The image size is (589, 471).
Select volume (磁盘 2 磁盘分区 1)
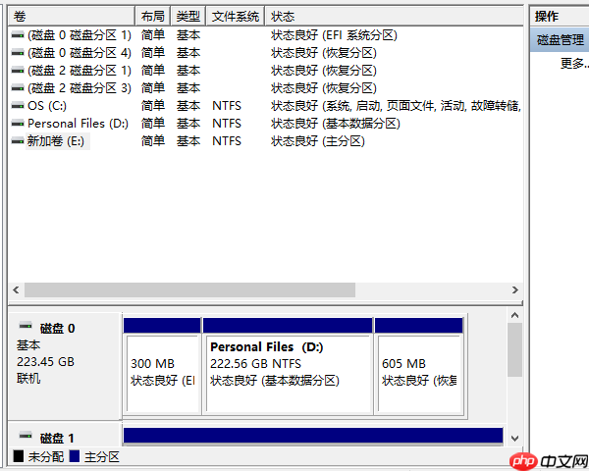(80, 71)
